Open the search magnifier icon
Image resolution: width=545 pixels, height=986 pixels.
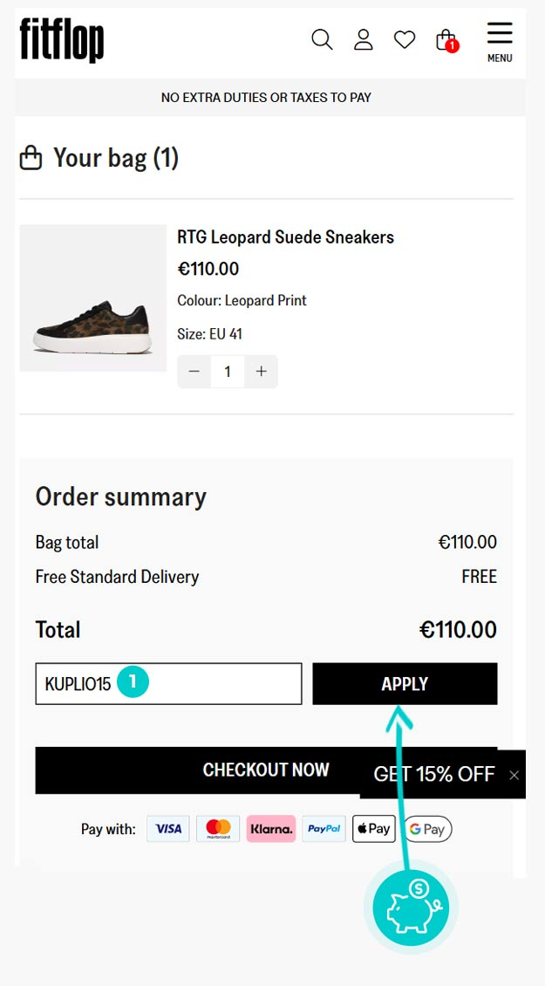click(322, 39)
